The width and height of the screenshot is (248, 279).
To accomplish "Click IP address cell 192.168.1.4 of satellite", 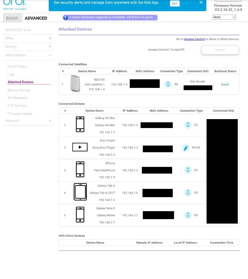I will [x=119, y=84].
